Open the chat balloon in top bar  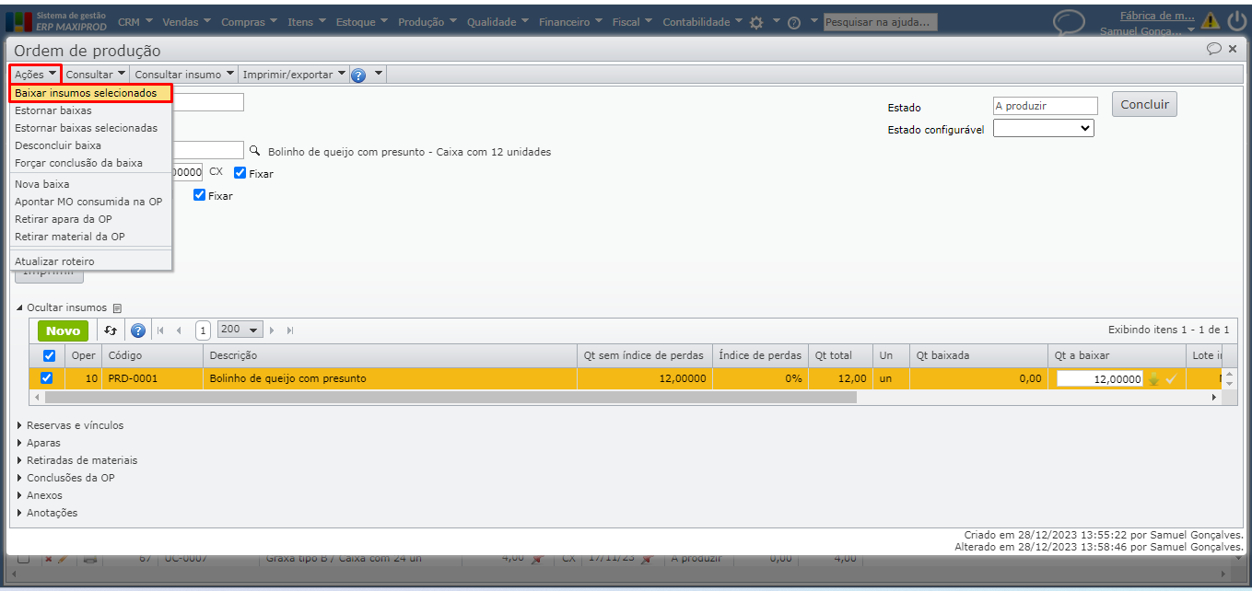coord(1069,22)
